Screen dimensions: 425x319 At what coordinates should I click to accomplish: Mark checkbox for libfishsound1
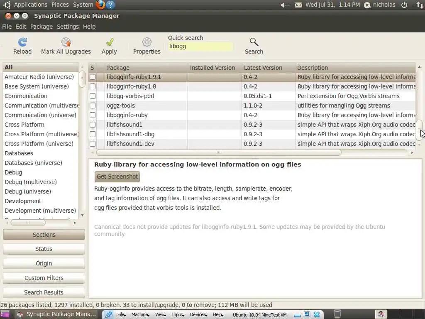tap(93, 125)
